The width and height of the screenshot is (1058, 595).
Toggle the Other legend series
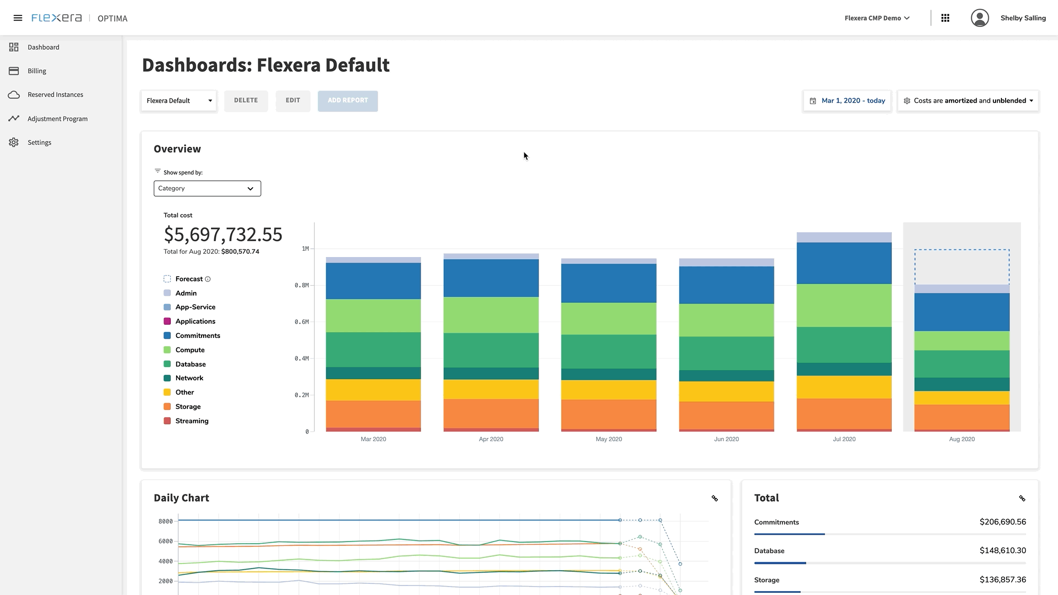point(179,392)
